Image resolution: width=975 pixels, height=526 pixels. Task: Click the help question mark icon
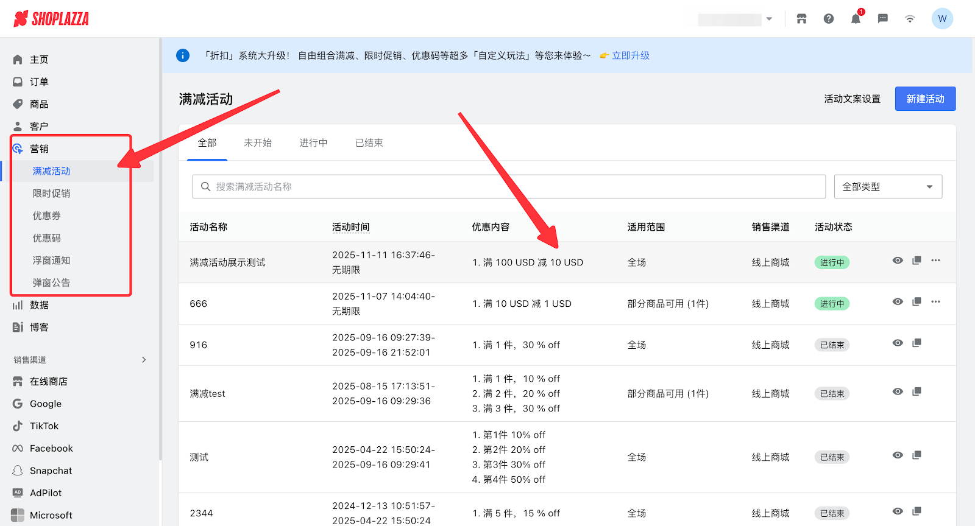click(x=829, y=19)
